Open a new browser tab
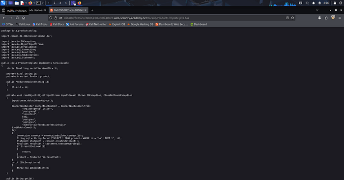Image resolution: width=344 pixels, height=180 pixels. click(x=92, y=10)
